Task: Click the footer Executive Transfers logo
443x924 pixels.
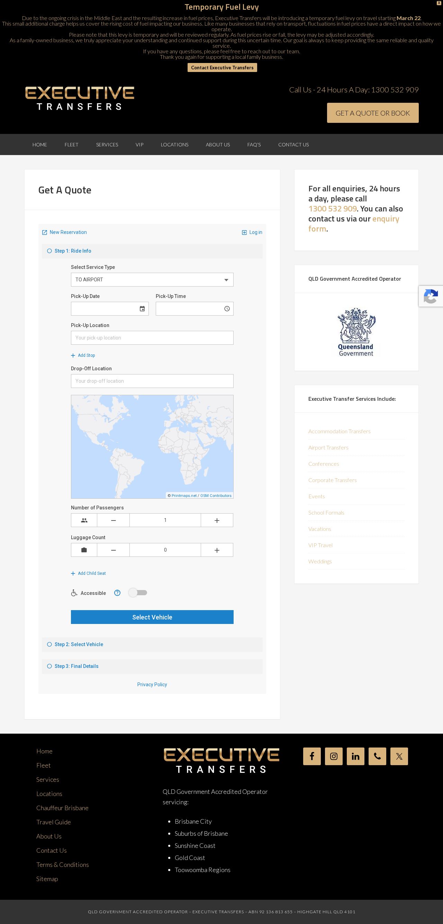Action: pyautogui.click(x=221, y=760)
